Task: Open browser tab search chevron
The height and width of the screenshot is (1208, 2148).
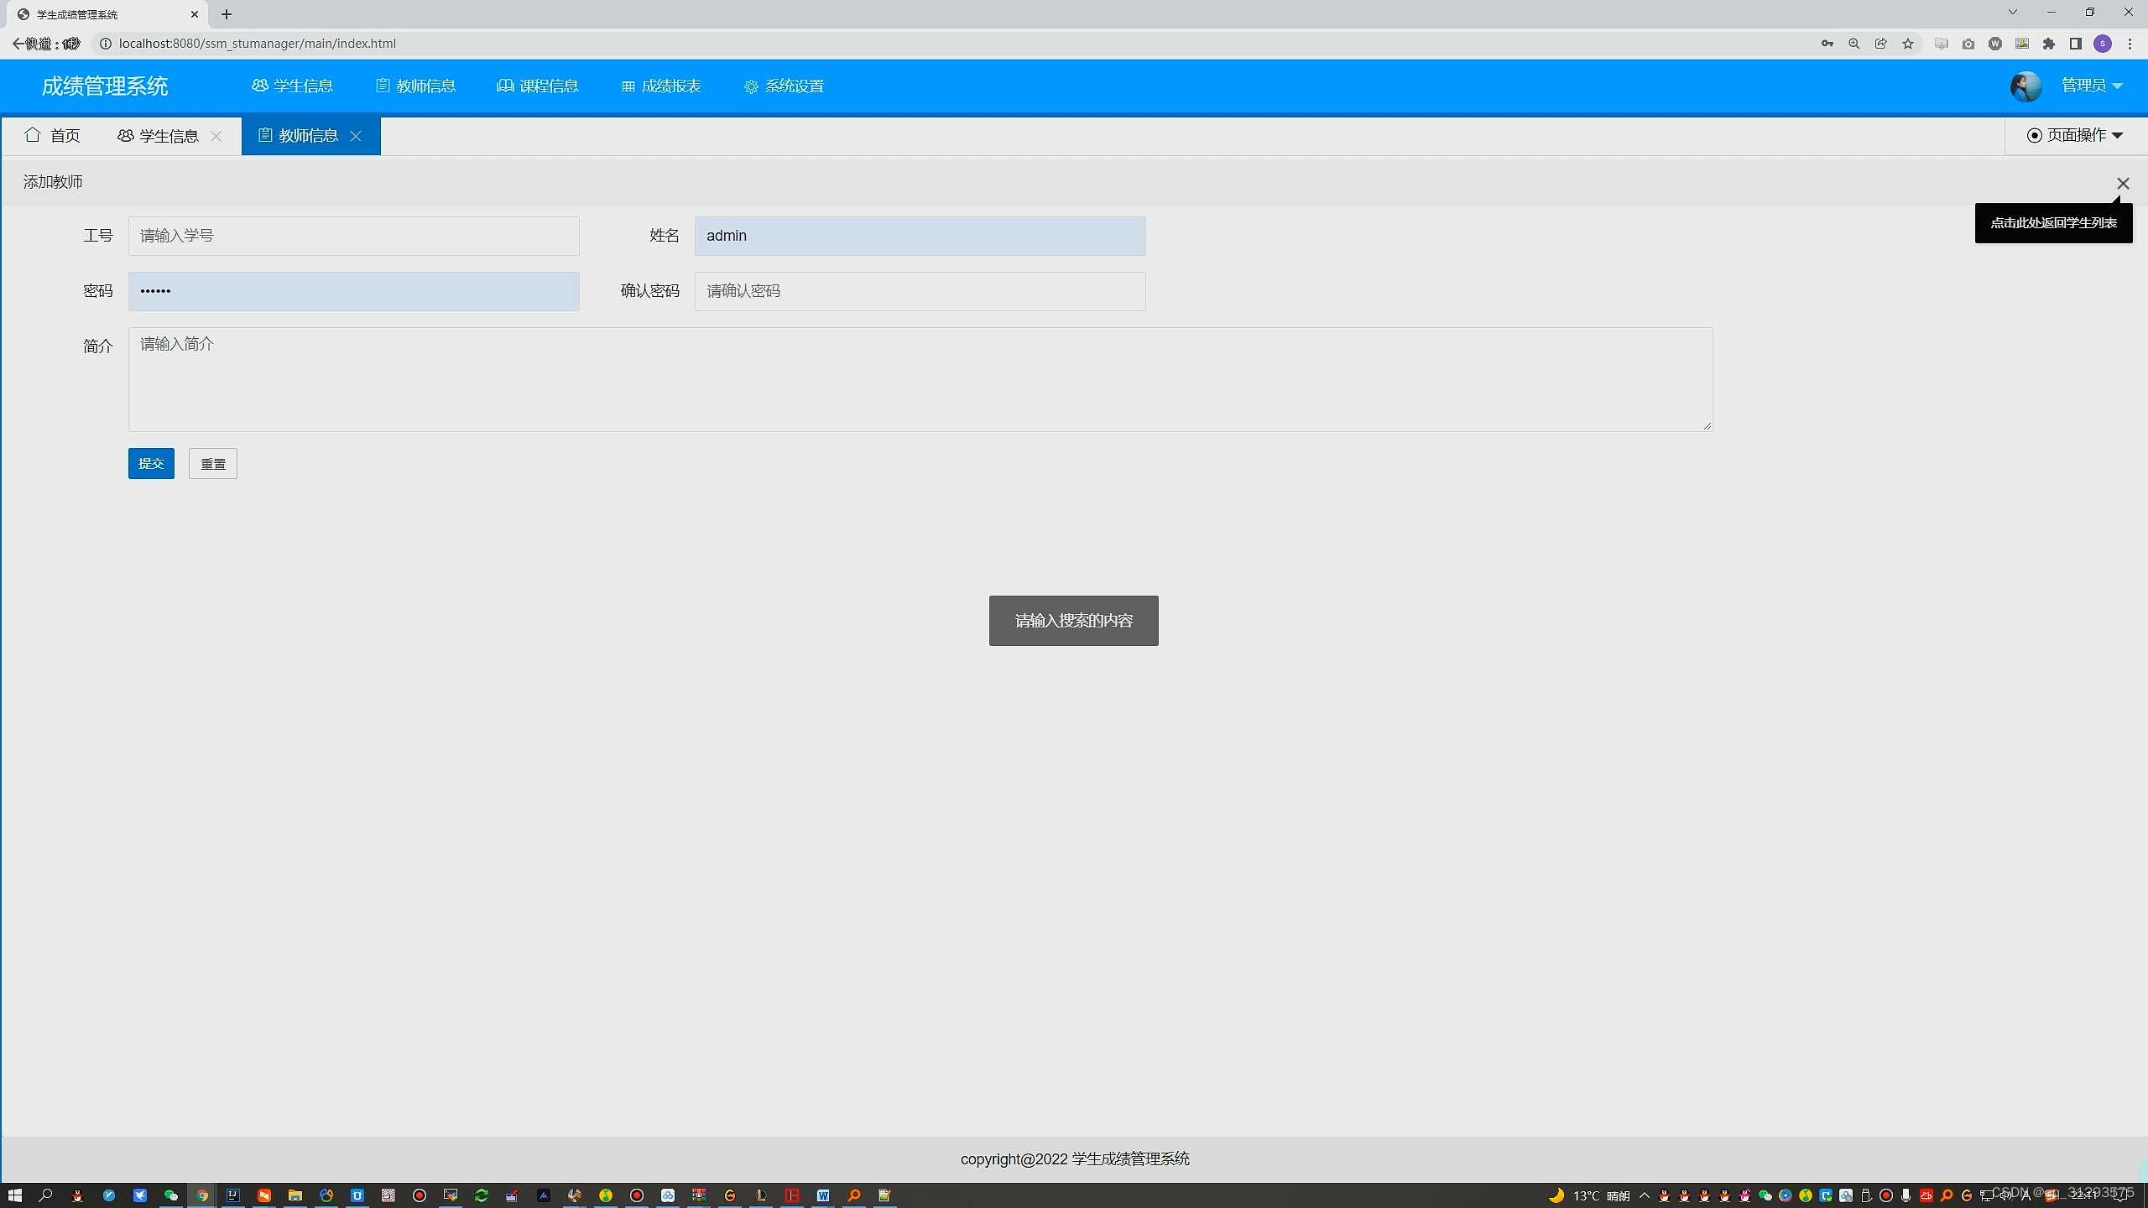Action: click(x=2012, y=13)
